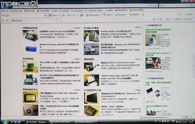The height and width of the screenshot is (124, 195).
Task: Open the Panasonic TH-P50G10W article headline
Action: (x=121, y=95)
